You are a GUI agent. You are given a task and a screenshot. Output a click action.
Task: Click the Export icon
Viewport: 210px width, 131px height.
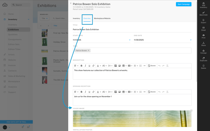tap(203, 20)
